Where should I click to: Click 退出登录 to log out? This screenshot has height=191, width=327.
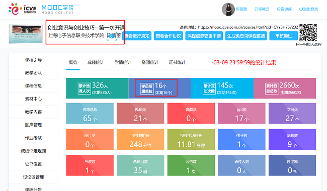click(308, 9)
